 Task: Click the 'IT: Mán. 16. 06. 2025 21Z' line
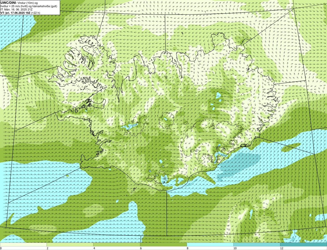click(x=16, y=9)
